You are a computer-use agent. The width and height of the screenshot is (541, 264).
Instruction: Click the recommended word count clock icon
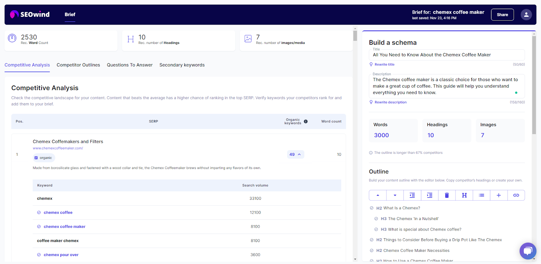click(x=12, y=38)
